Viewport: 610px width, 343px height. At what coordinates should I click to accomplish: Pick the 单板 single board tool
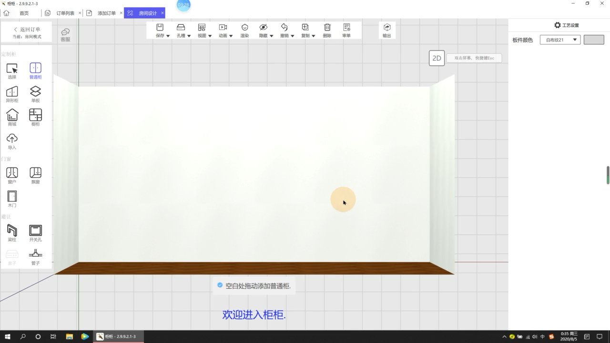pos(35,94)
